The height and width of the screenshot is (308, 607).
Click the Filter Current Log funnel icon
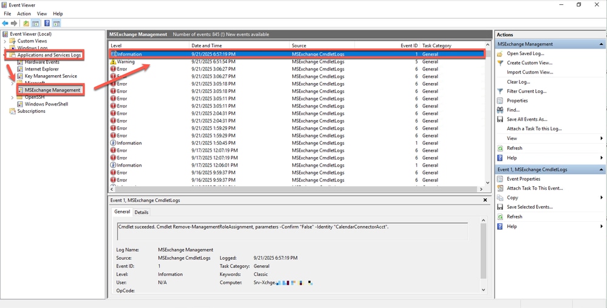click(x=500, y=91)
